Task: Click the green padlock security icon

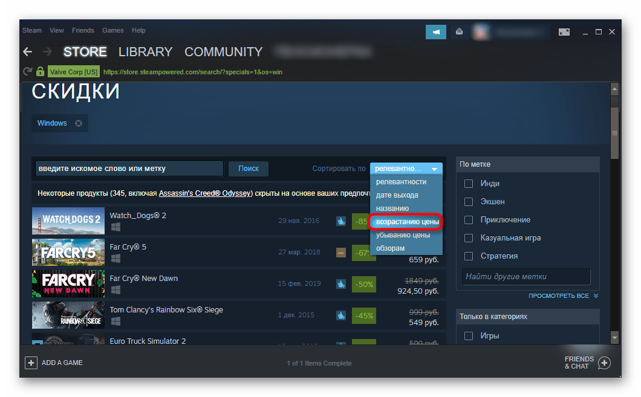Action: click(40, 71)
